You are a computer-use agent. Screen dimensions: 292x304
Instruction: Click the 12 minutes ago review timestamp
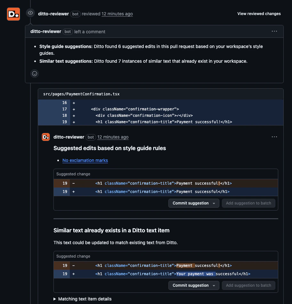coord(117,14)
